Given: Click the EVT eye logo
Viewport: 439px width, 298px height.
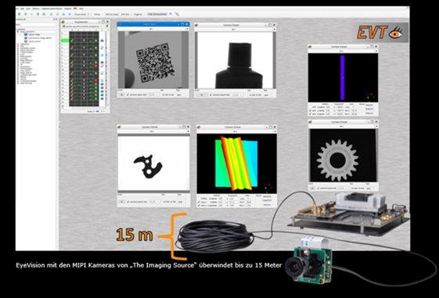Looking at the screenshot, I should [382, 33].
